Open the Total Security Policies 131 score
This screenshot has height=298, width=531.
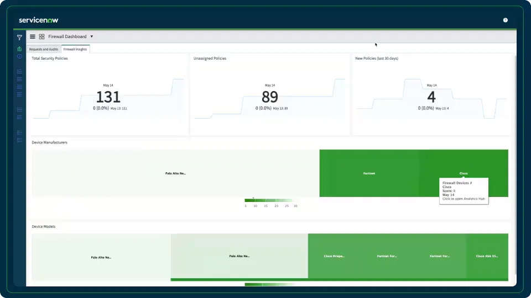(108, 97)
